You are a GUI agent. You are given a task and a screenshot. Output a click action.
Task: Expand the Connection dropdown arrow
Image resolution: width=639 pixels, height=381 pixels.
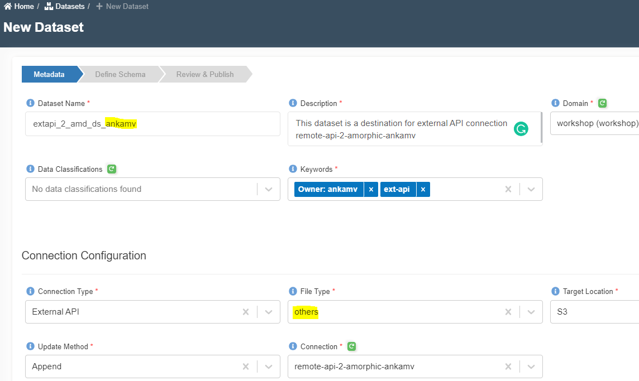click(531, 366)
